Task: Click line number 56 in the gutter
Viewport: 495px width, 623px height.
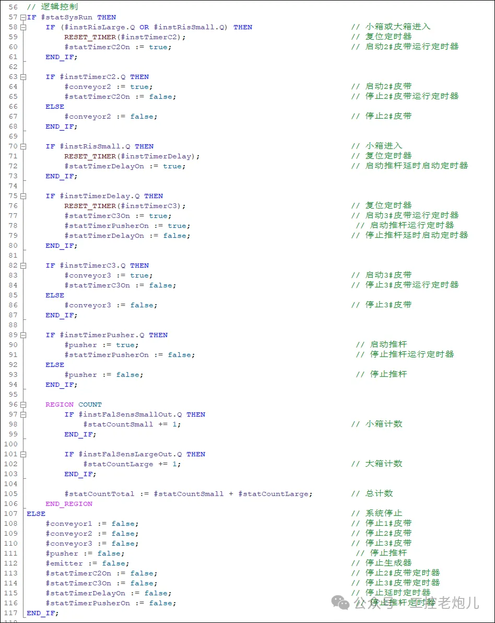Action: (13, 7)
